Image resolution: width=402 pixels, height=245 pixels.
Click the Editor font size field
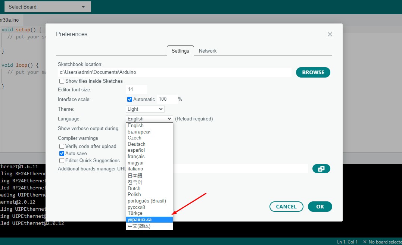pyautogui.click(x=136, y=89)
